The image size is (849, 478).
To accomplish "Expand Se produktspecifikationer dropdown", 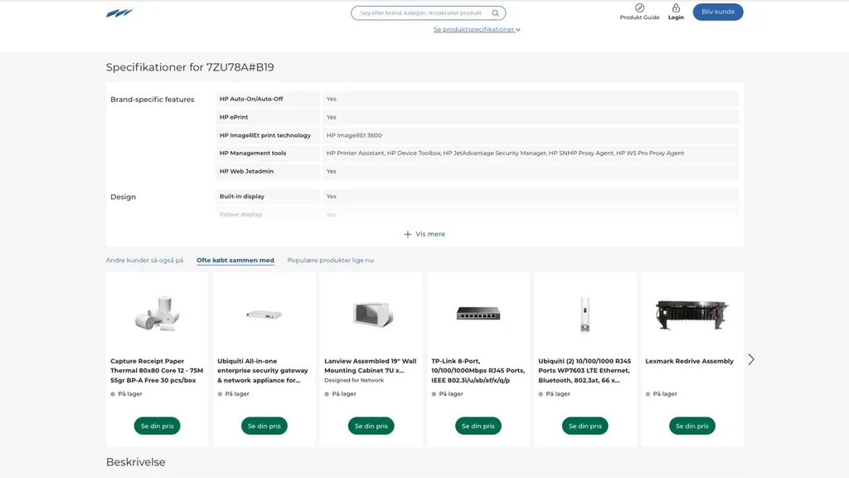I will (x=477, y=29).
